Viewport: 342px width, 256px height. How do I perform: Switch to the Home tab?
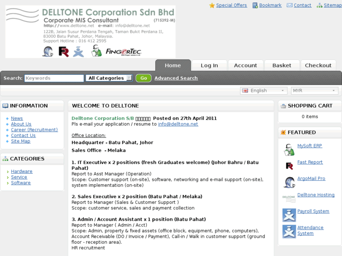click(x=173, y=65)
